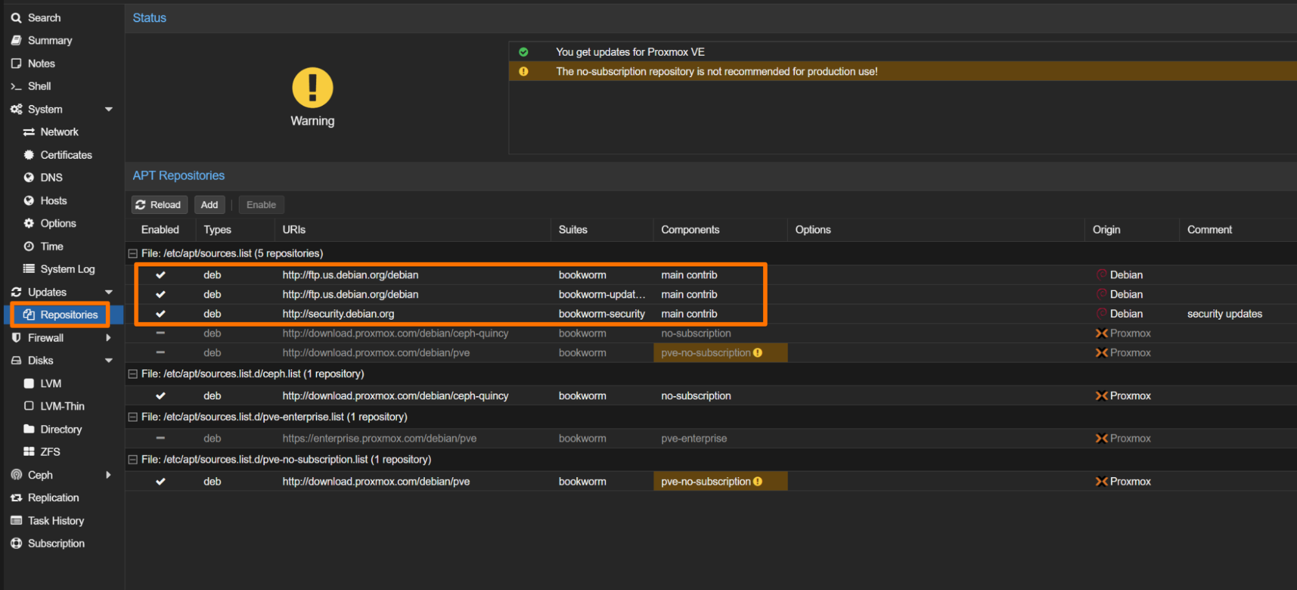1297x590 pixels.
Task: Sort by the URIs column header
Action: (294, 230)
